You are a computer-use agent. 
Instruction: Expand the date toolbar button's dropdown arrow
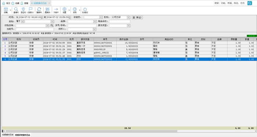[11, 10]
